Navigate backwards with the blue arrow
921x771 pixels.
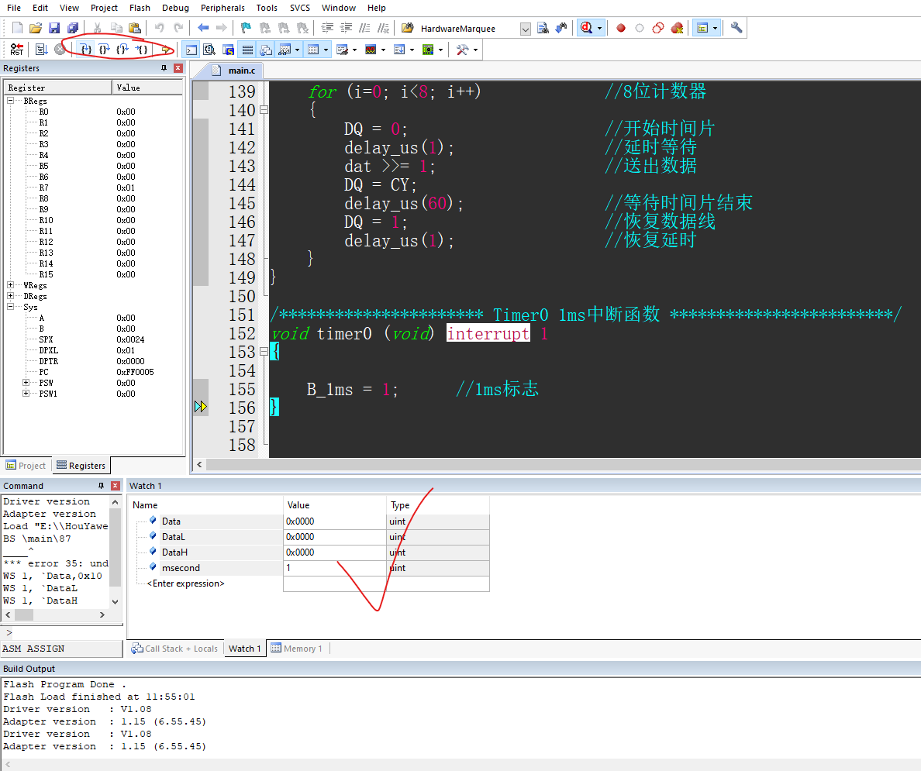203,28
